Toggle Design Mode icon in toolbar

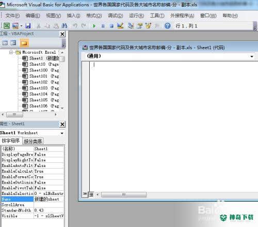[x=120, y=26]
